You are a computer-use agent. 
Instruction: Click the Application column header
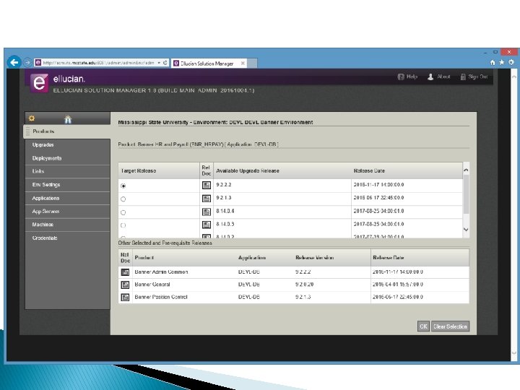pos(252,258)
